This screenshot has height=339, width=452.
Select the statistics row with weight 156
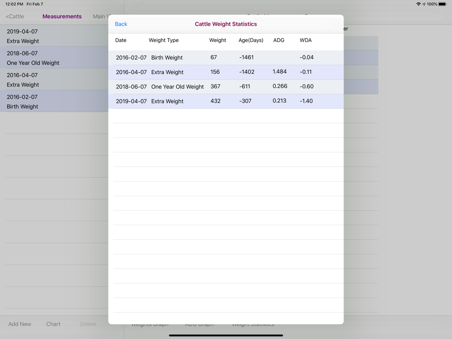click(x=226, y=72)
